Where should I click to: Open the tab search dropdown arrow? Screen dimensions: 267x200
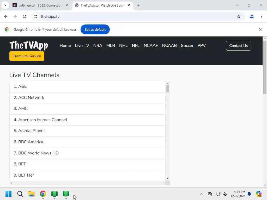[5, 5]
